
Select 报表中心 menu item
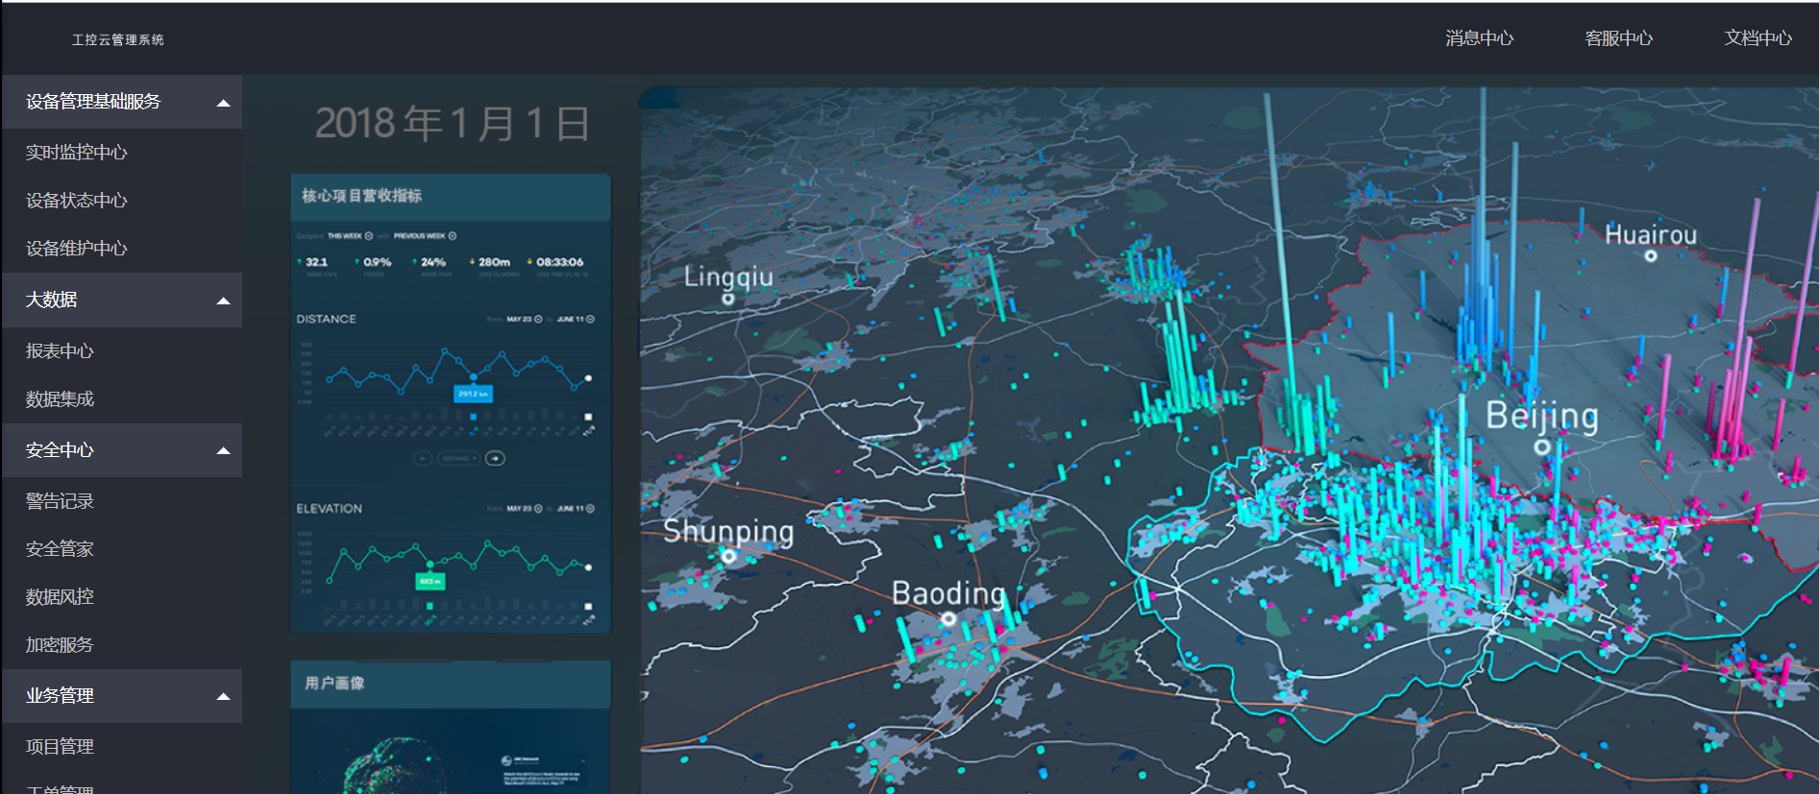[x=60, y=350]
